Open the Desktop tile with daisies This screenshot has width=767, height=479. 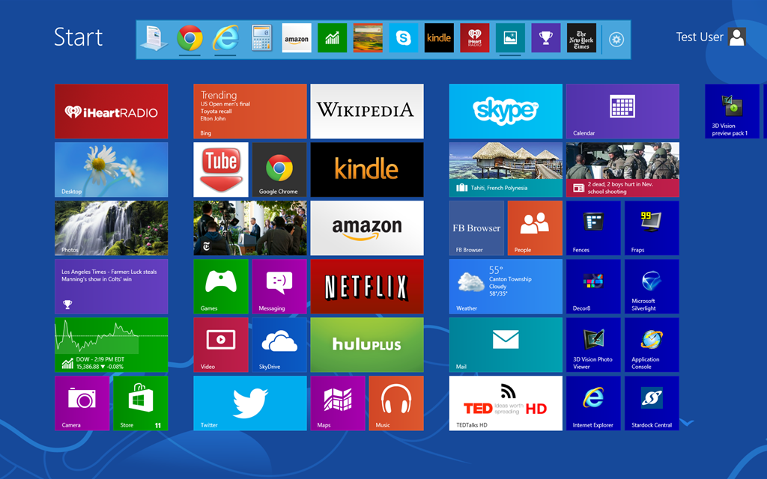pyautogui.click(x=112, y=170)
